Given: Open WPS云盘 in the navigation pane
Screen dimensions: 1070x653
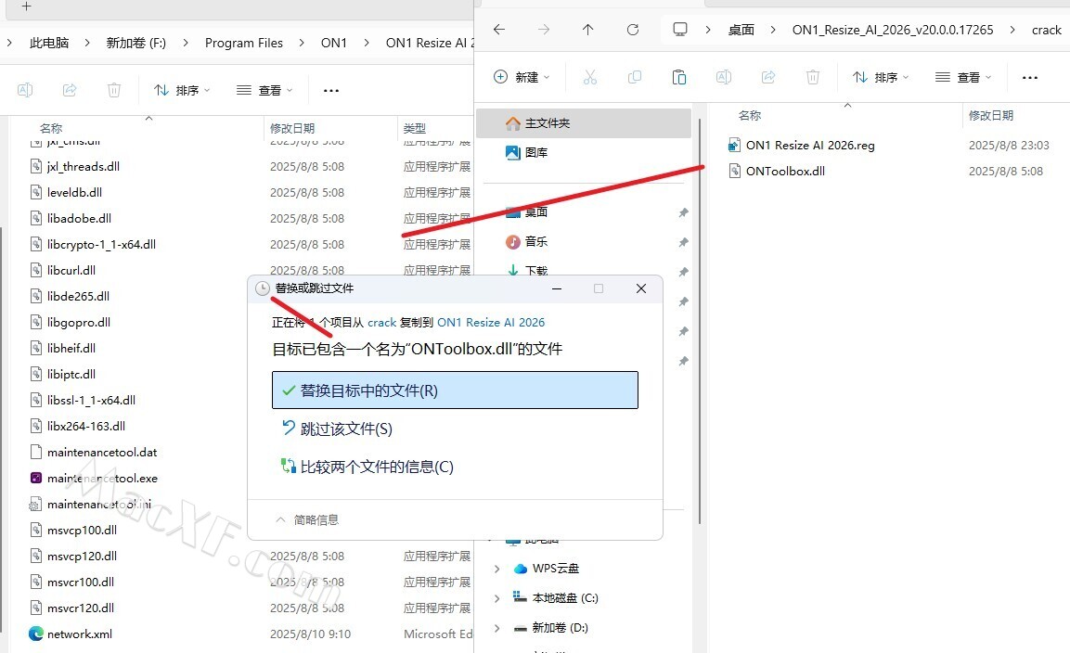Looking at the screenshot, I should [x=555, y=569].
